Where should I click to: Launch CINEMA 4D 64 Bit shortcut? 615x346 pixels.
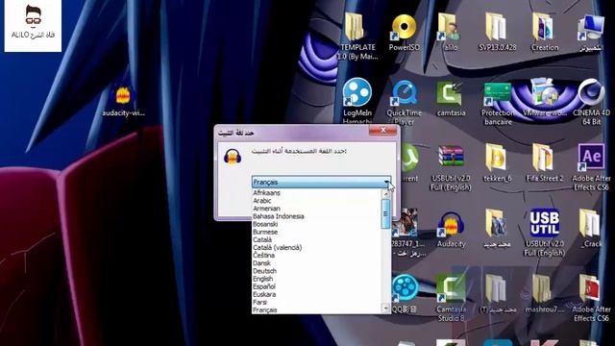point(592,92)
